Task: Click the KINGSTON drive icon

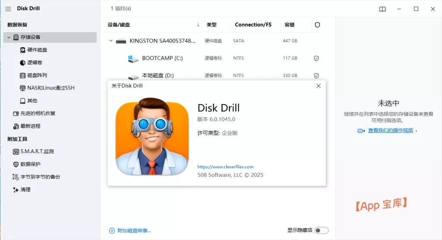Action: 121,41
